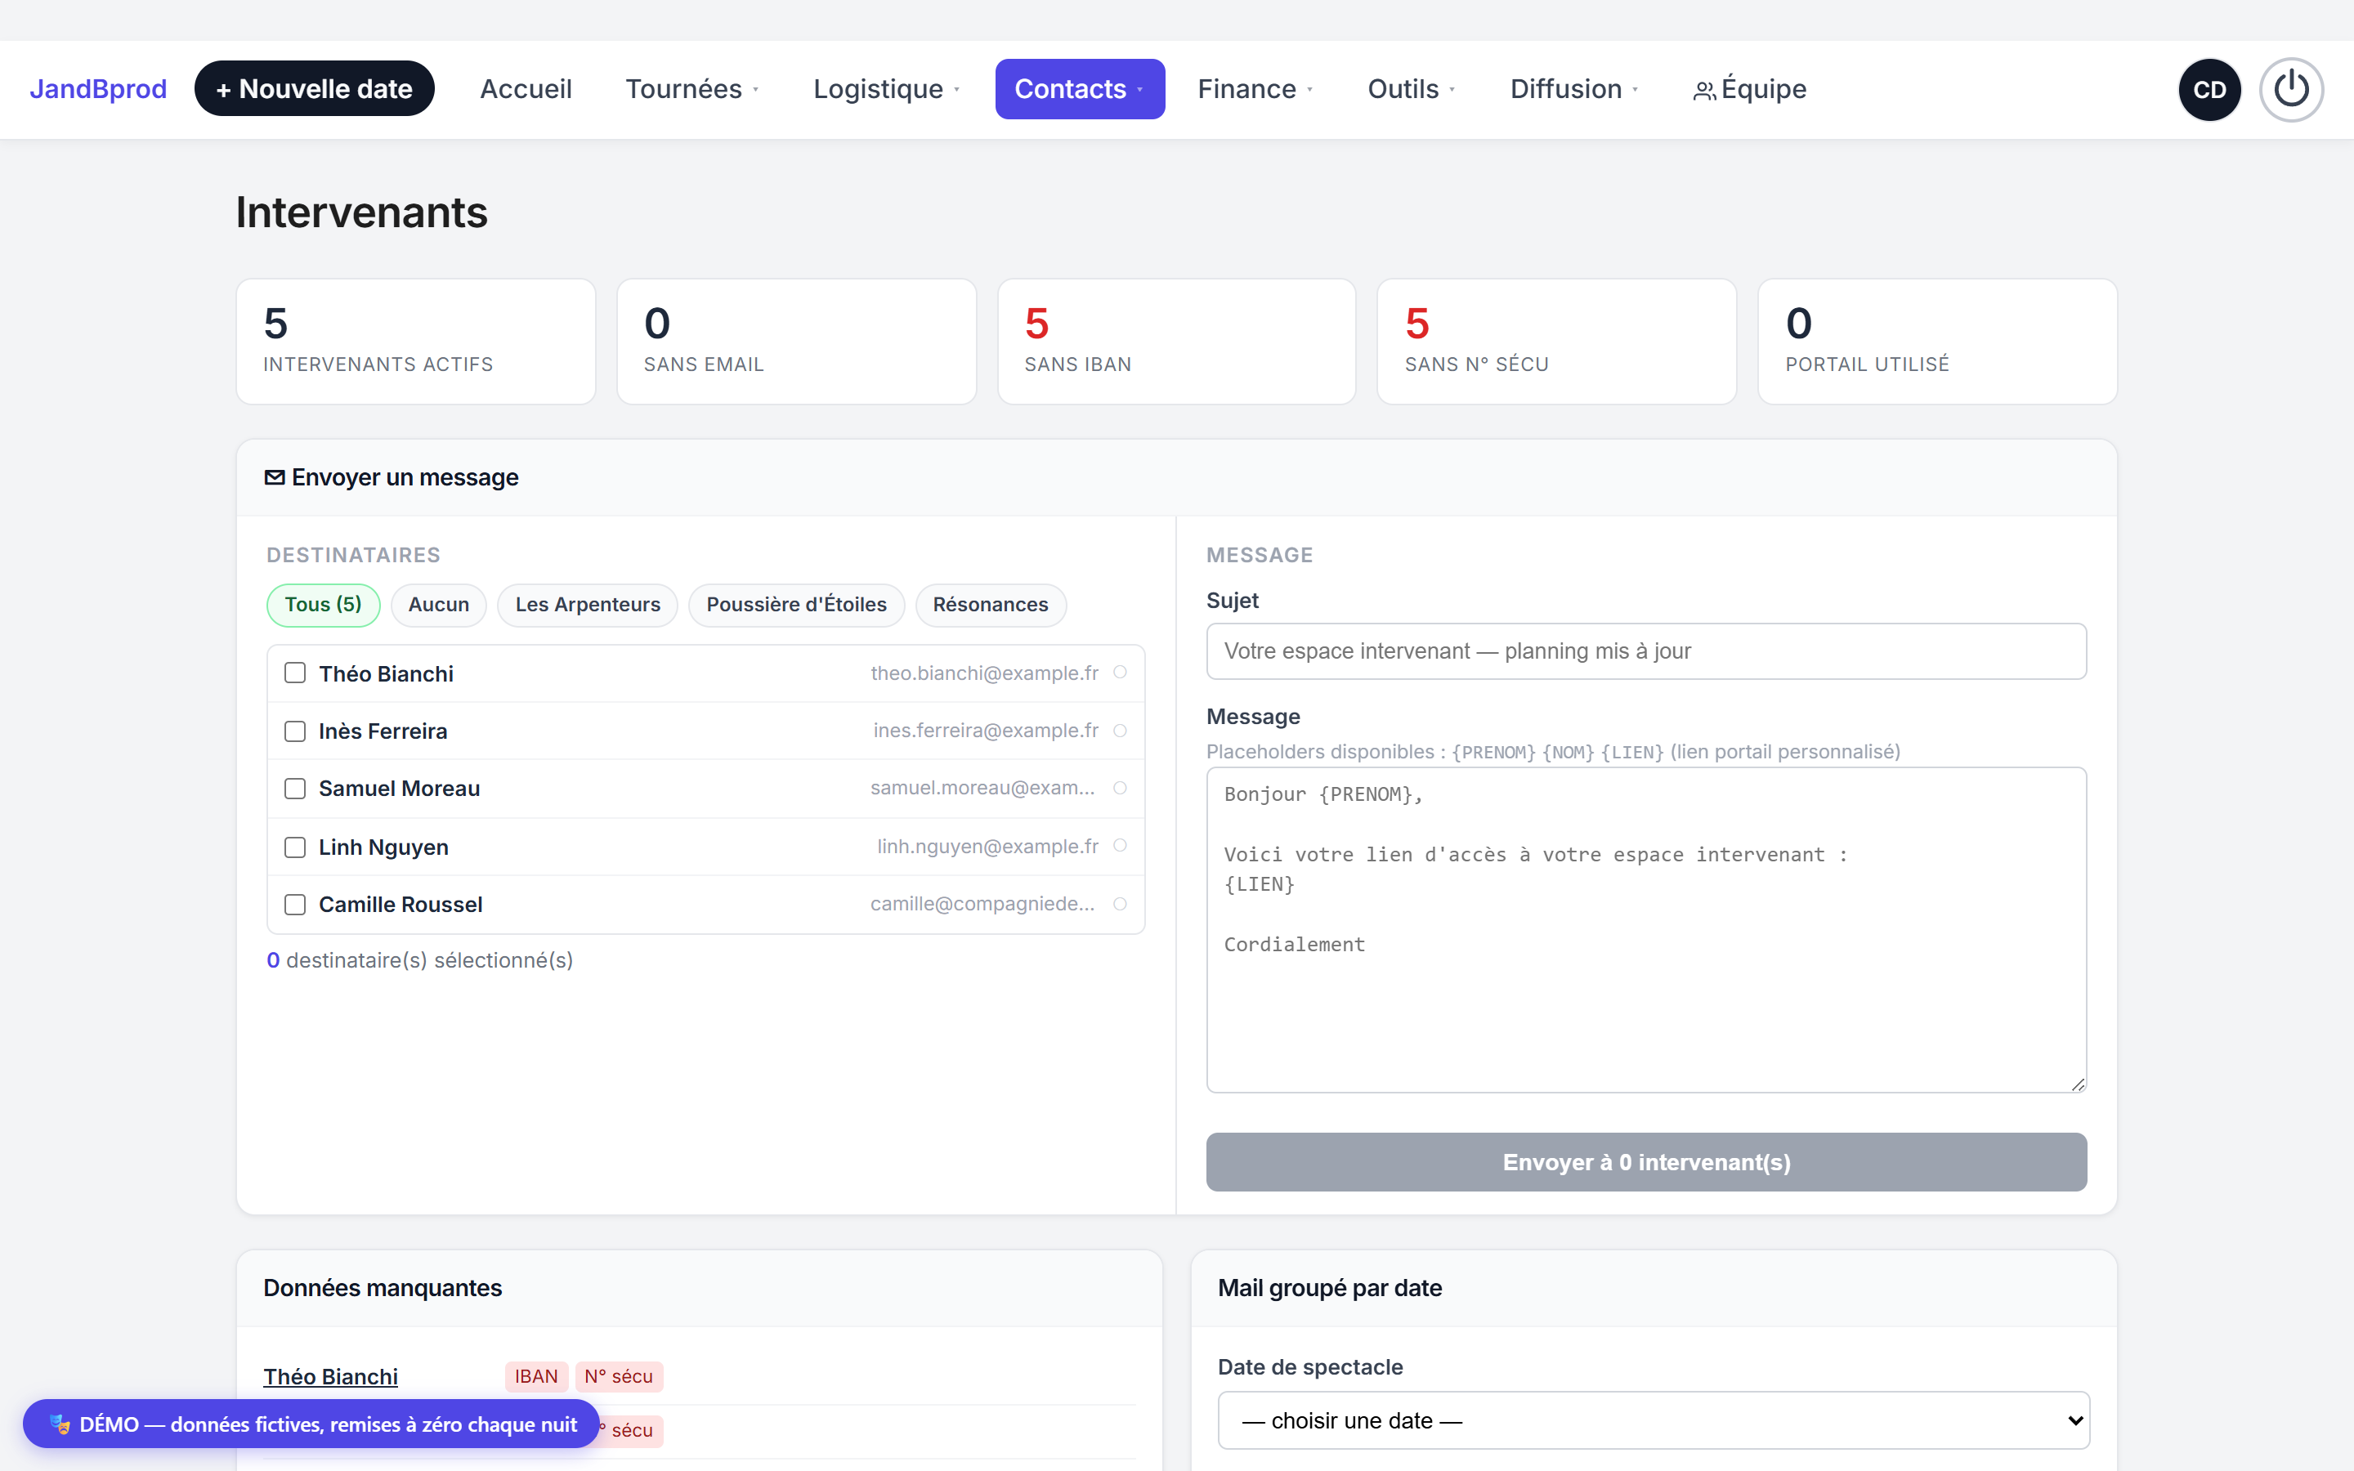Click the email linh.nguyen@example.fr
The width and height of the screenshot is (2354, 1471).
987,847
